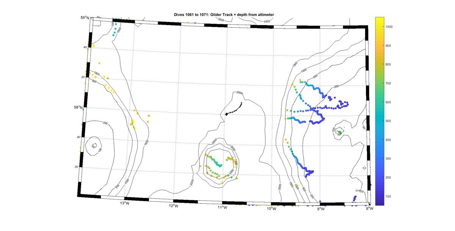Click the 2000 contour label beside the black glider track
Screen dimensions: 455x231
(239, 93)
